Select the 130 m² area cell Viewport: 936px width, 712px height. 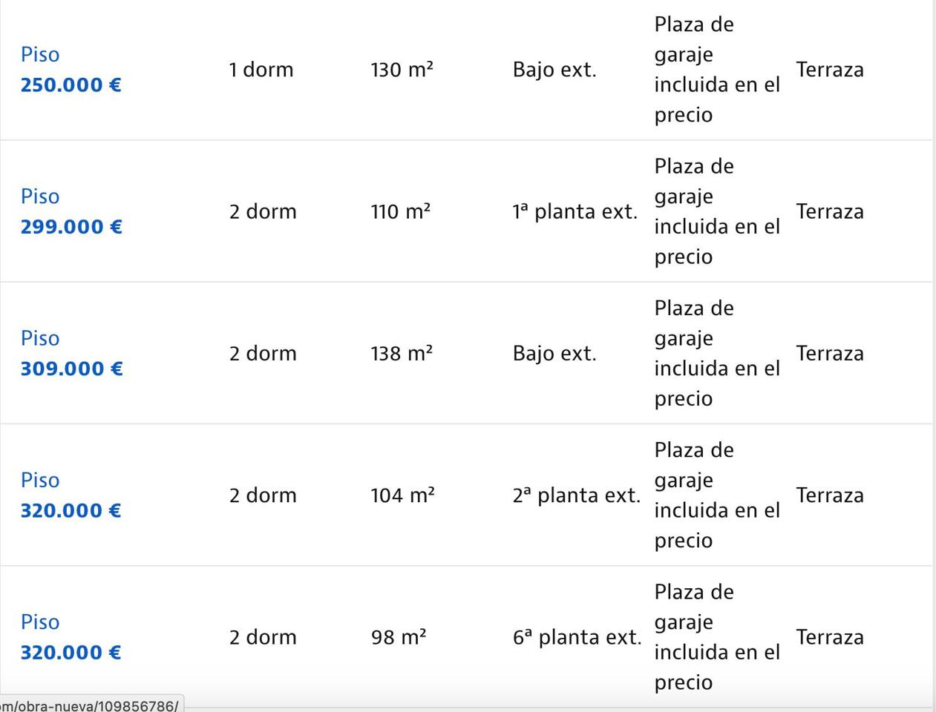pyautogui.click(x=402, y=70)
